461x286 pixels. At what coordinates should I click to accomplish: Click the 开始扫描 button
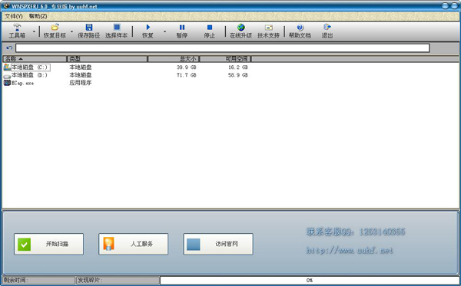49,244
